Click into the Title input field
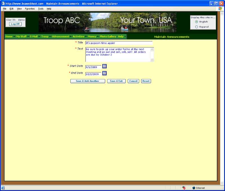 [119, 43]
